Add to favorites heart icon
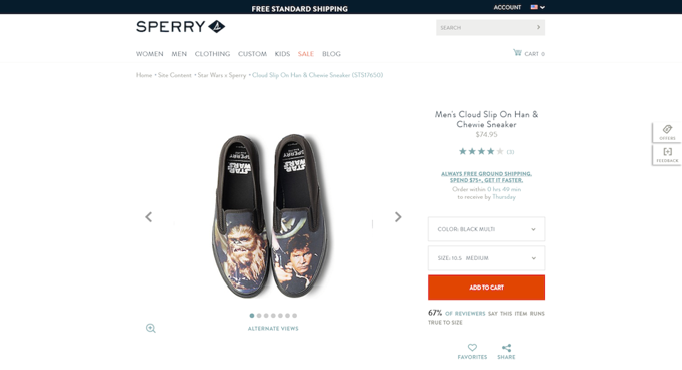The width and height of the screenshot is (682, 370). tap(472, 348)
